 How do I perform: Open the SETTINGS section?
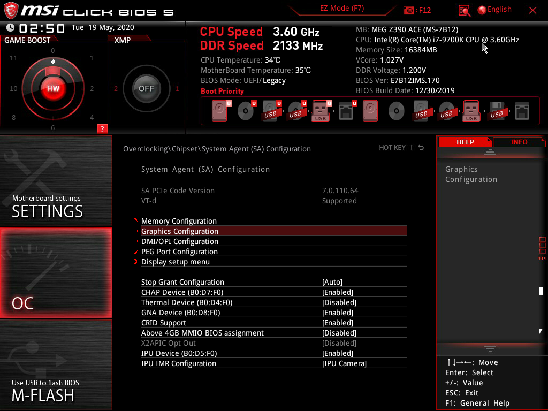click(56, 181)
